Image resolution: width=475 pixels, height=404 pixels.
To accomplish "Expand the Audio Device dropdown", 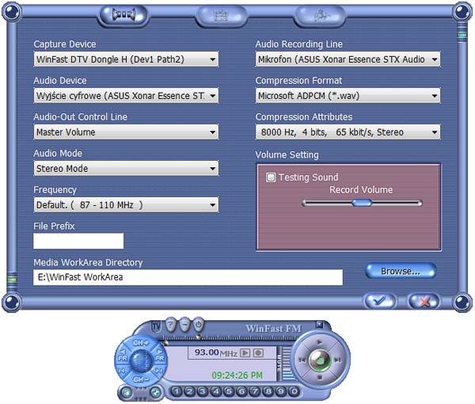I will click(126, 96).
